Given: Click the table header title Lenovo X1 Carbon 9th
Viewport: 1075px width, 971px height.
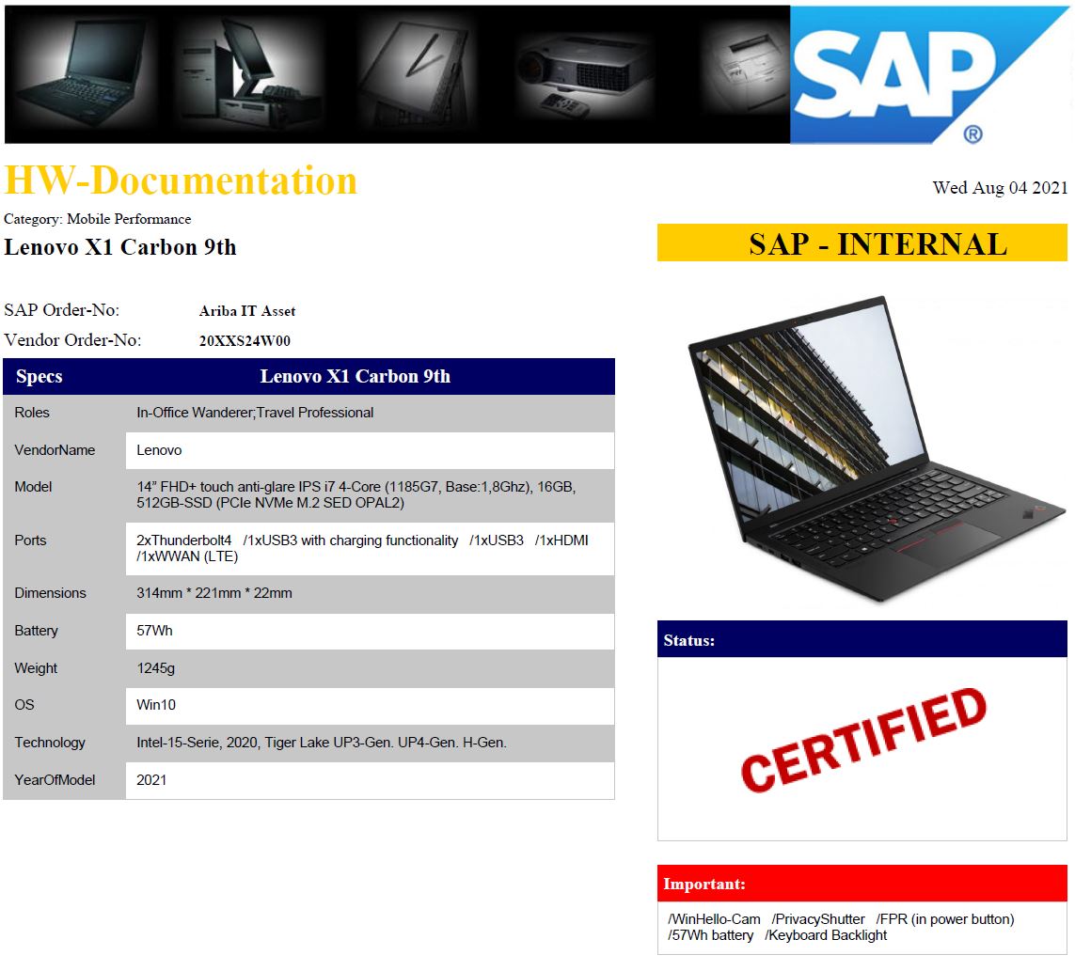Looking at the screenshot, I should click(356, 376).
